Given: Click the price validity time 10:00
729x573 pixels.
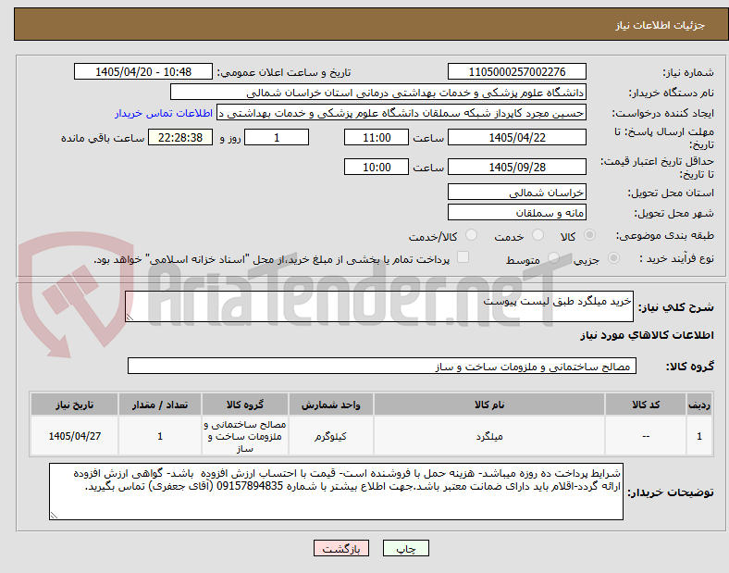Looking at the screenshot, I should [377, 167].
